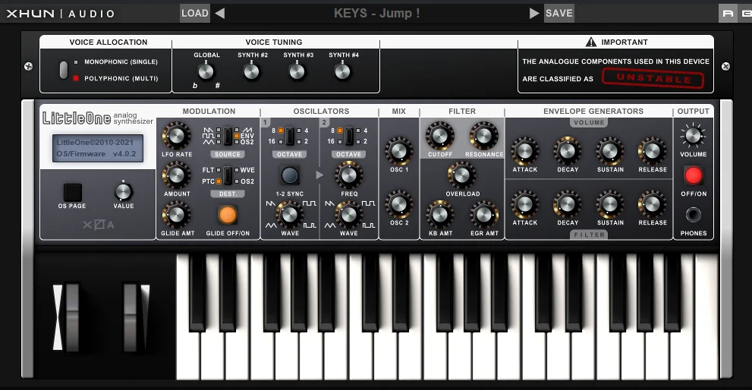Go to previous preset with left arrow
This screenshot has height=390, width=752.
[220, 13]
